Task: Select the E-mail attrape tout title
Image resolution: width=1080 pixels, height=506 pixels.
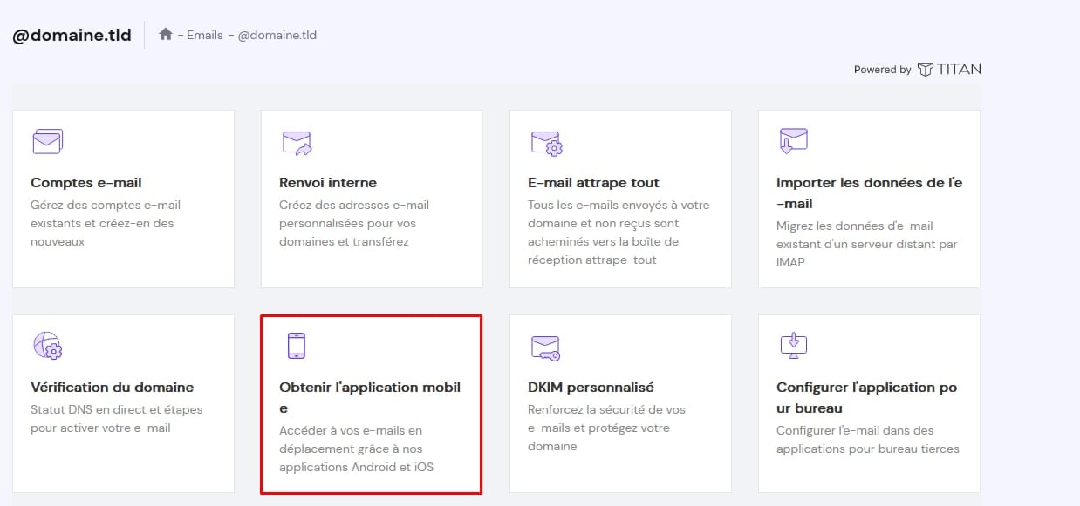Action: pyautogui.click(x=593, y=183)
